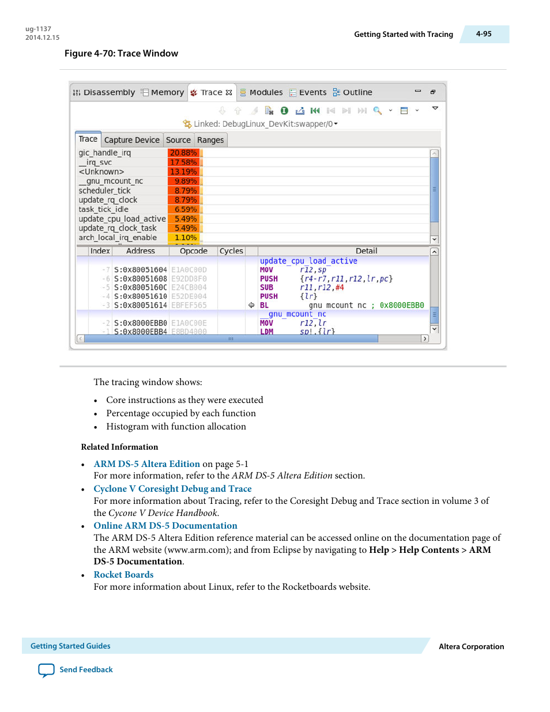This screenshot has height=712, width=550.
Task: Click the Getting Started Guides footer link
Action: tap(70, 646)
